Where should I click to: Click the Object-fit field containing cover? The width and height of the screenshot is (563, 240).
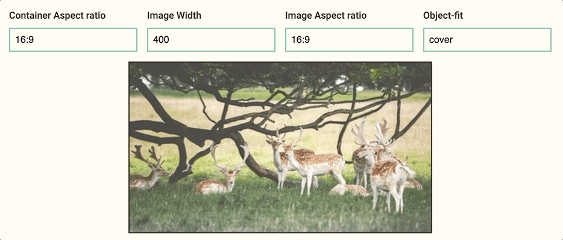coord(487,40)
